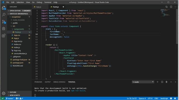
Task: Click the master branch indicator in the status bar
Action: pyautogui.click(x=10, y=98)
